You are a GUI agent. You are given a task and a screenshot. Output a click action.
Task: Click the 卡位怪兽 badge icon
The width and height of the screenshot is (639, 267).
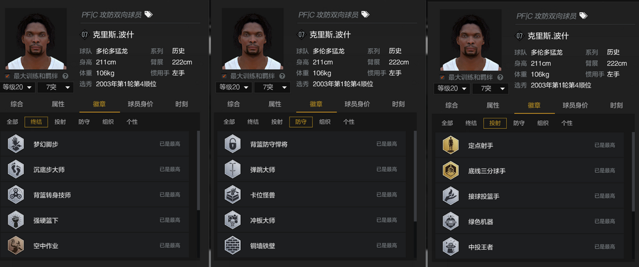[x=233, y=195]
